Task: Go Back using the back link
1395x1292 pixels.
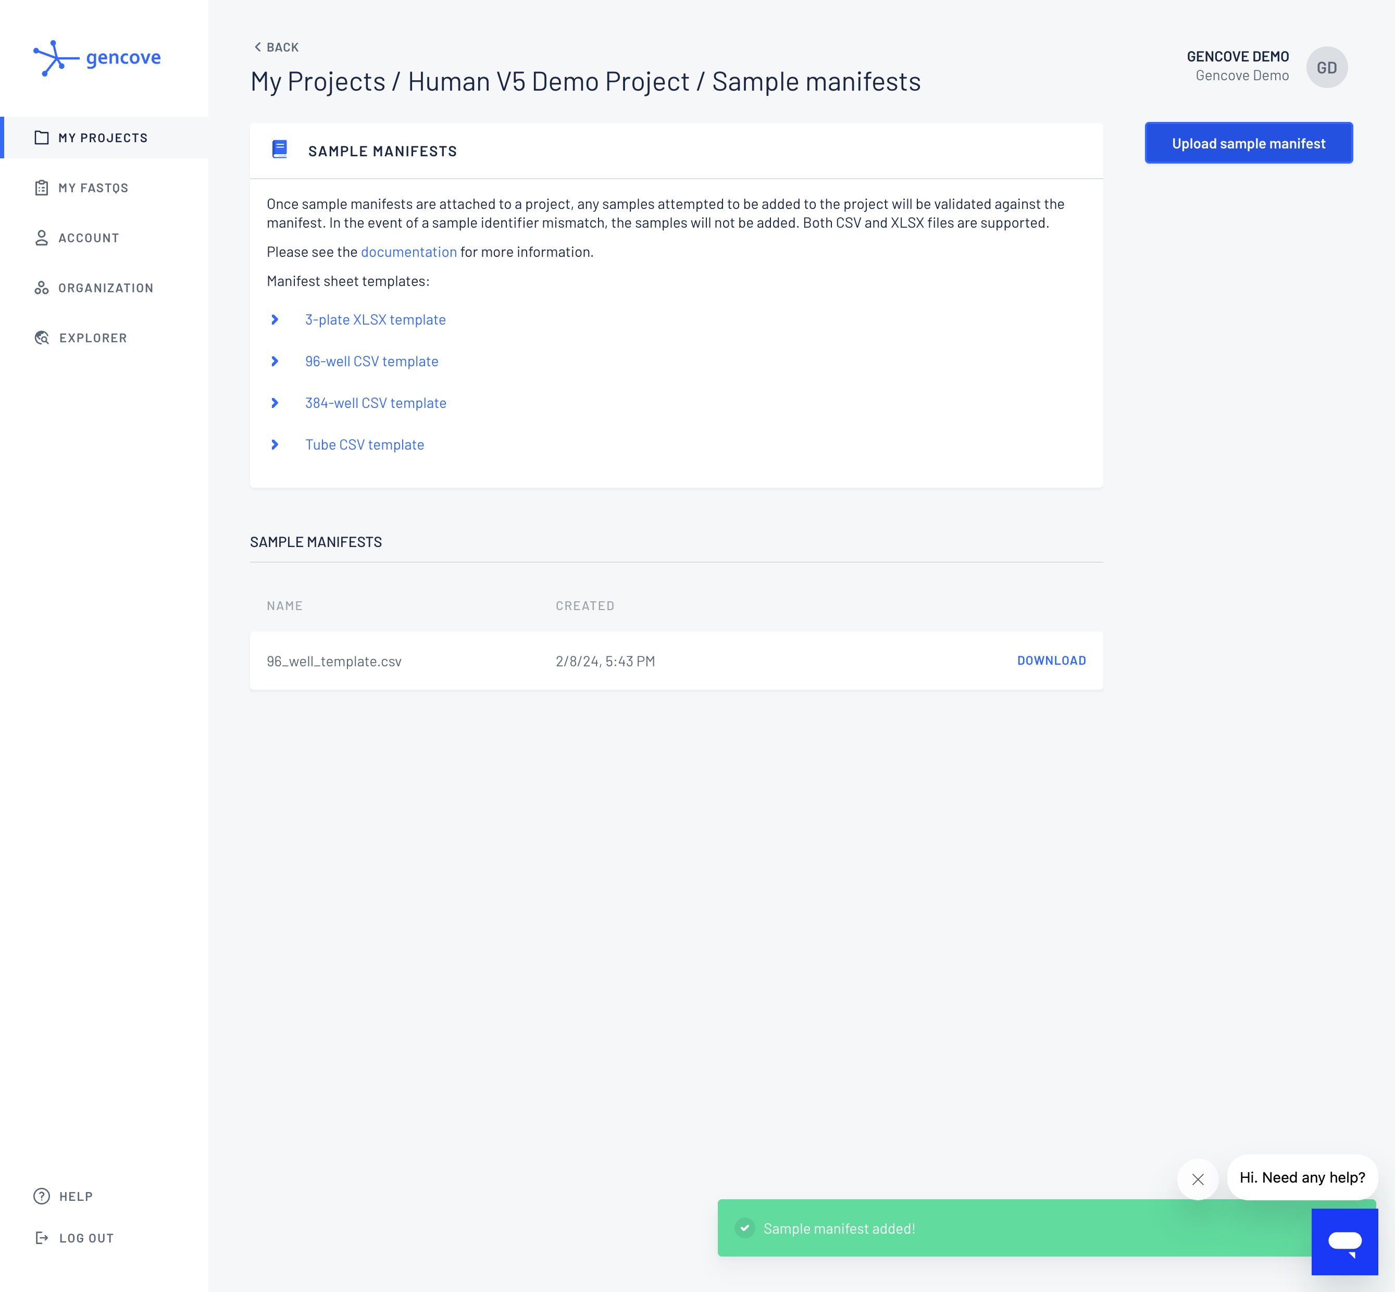Action: [276, 47]
